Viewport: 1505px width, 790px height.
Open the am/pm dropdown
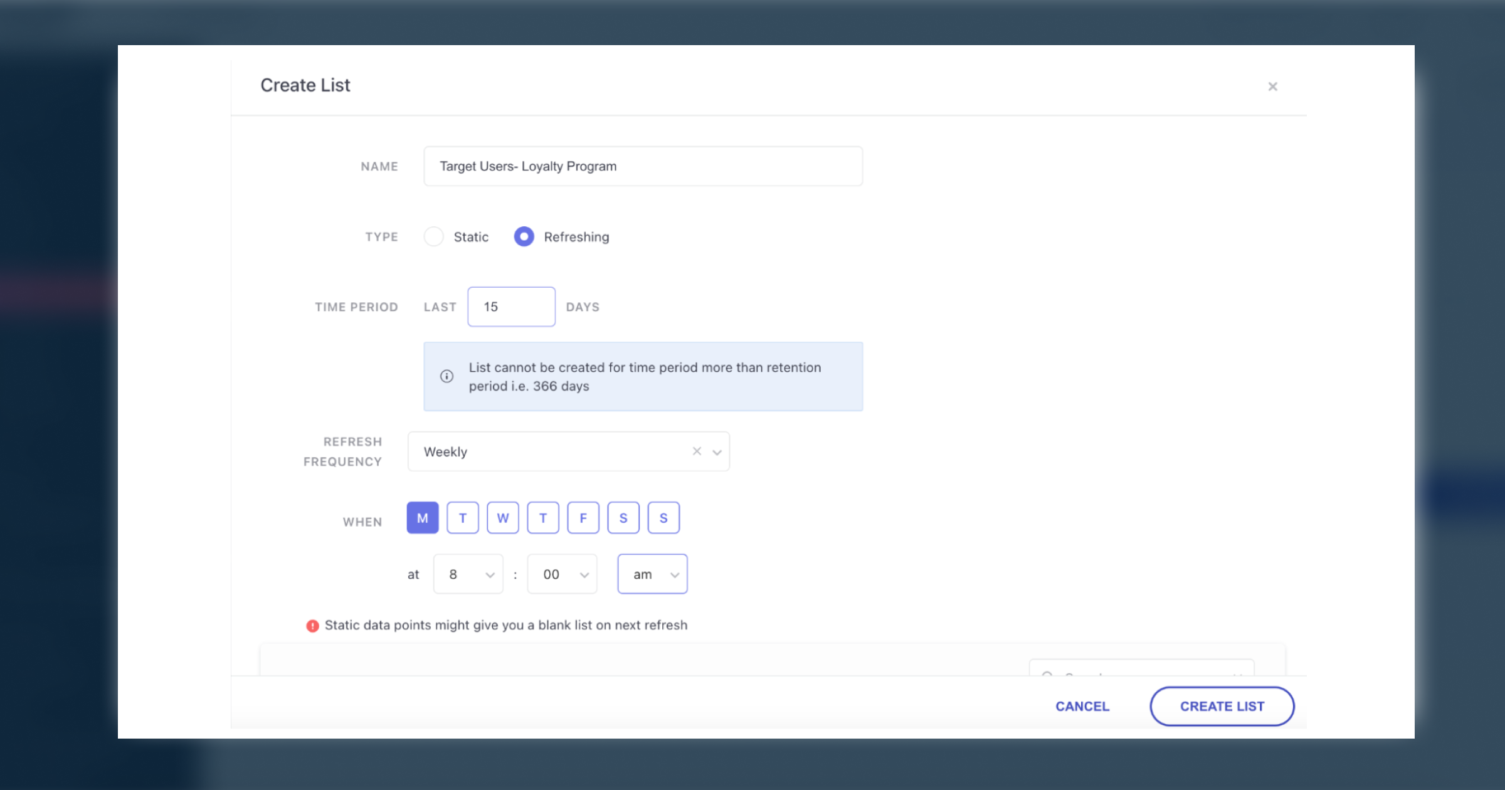[x=653, y=574]
